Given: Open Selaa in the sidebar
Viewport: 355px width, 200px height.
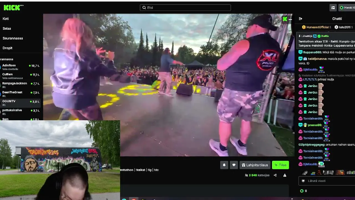Looking at the screenshot, I should tap(7, 28).
